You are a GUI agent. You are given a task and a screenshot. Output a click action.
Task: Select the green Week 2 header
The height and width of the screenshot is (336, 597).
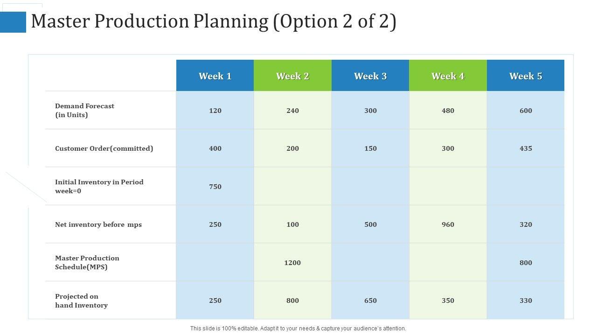(x=292, y=76)
